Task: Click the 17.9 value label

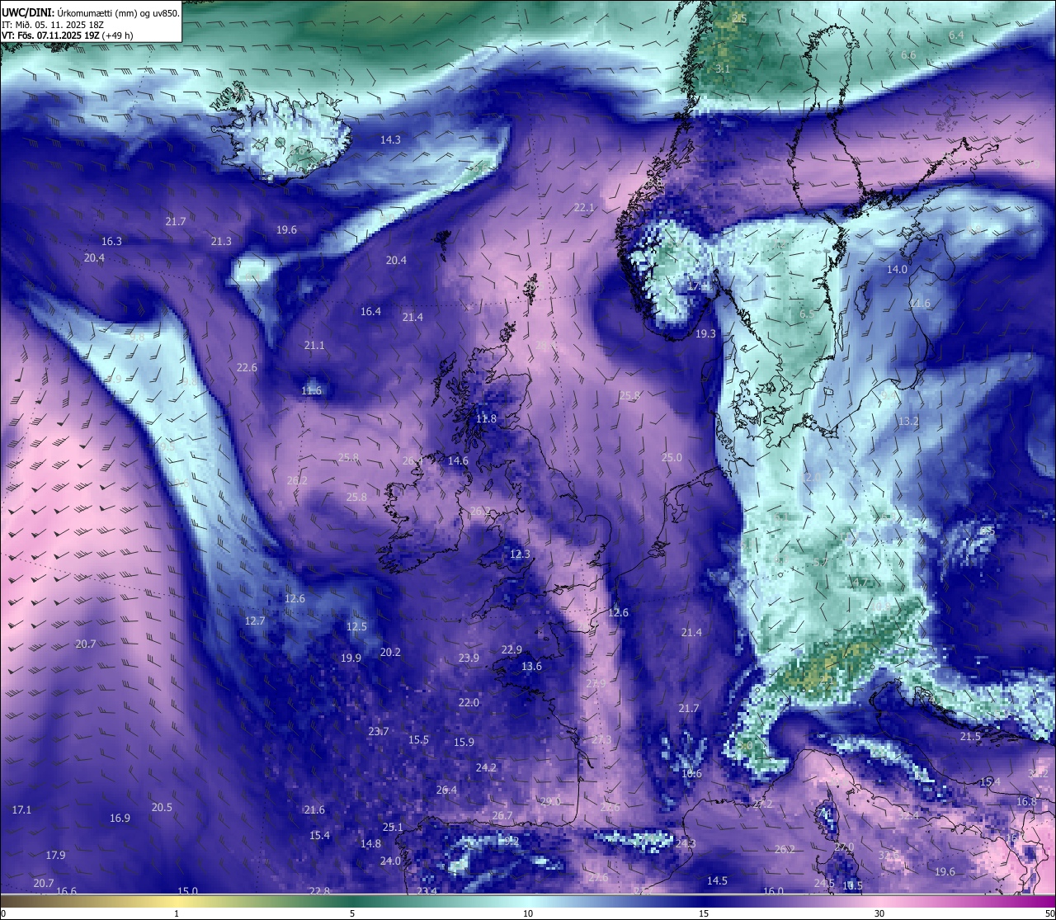Action: (x=55, y=856)
